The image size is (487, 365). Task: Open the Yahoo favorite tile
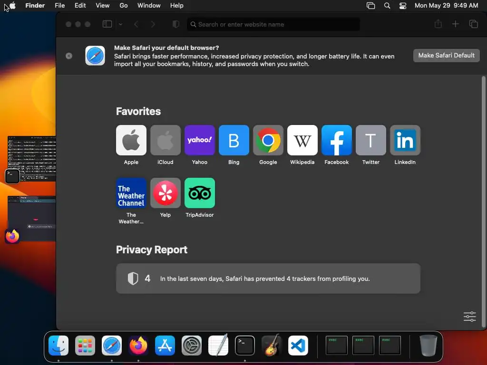click(199, 140)
